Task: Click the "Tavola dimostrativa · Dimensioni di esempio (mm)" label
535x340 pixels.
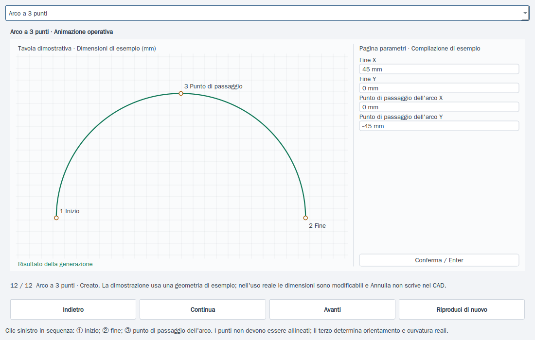Action: click(87, 49)
